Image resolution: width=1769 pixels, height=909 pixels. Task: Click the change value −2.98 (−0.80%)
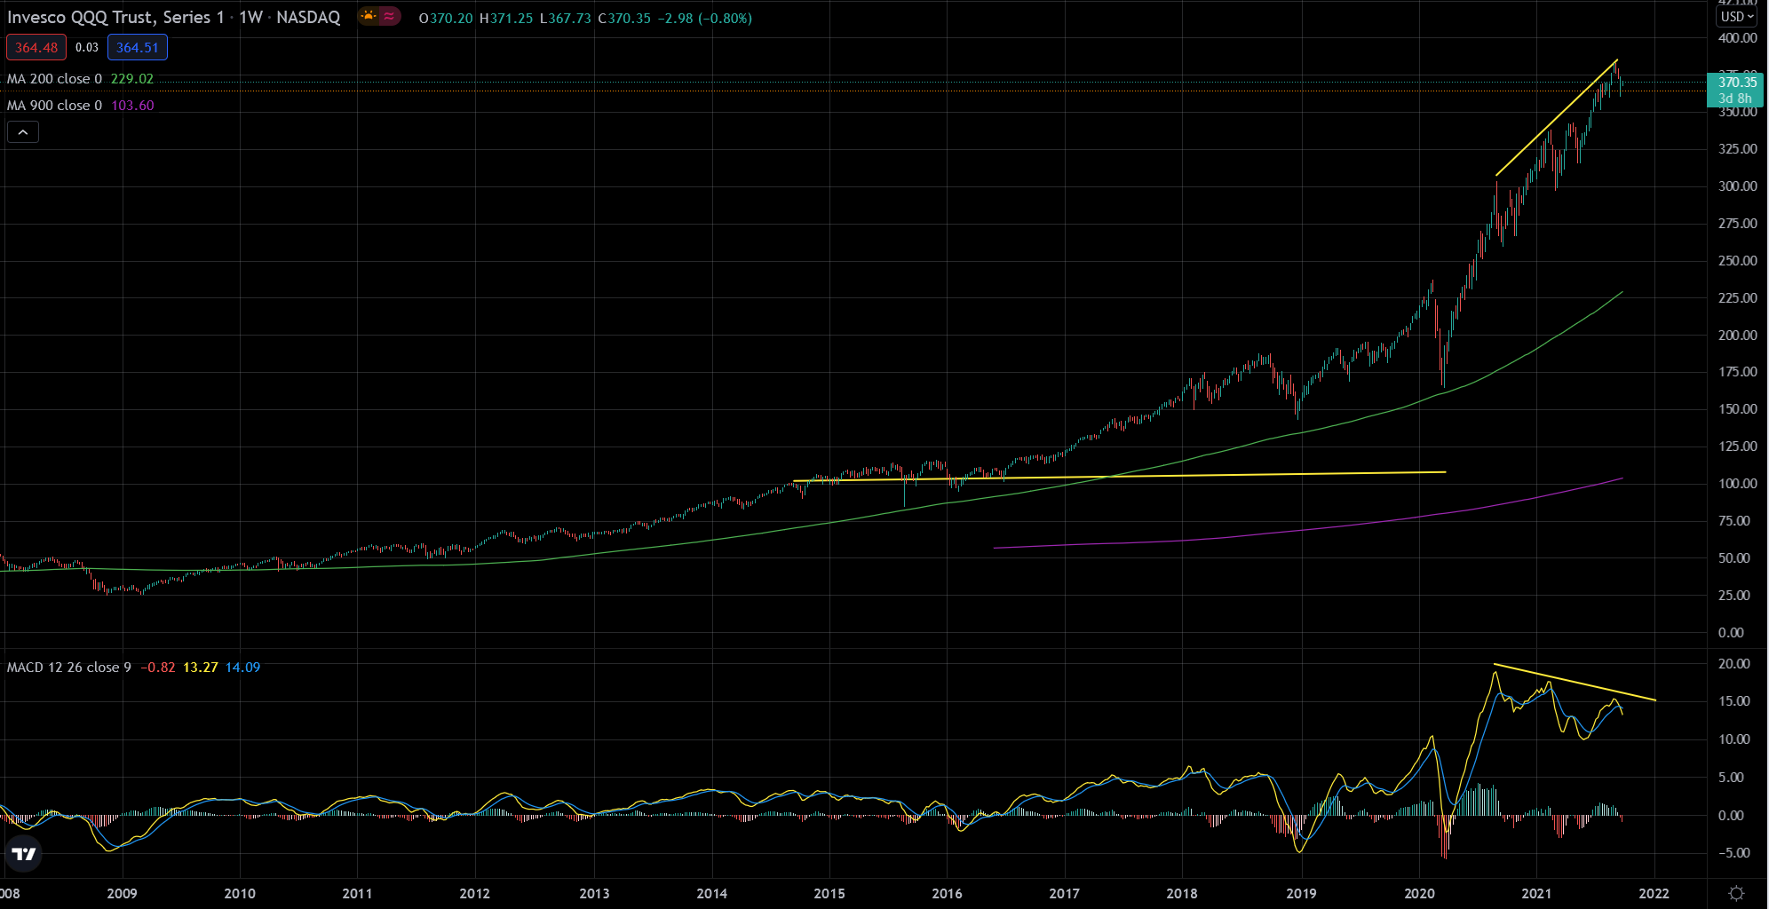(705, 18)
